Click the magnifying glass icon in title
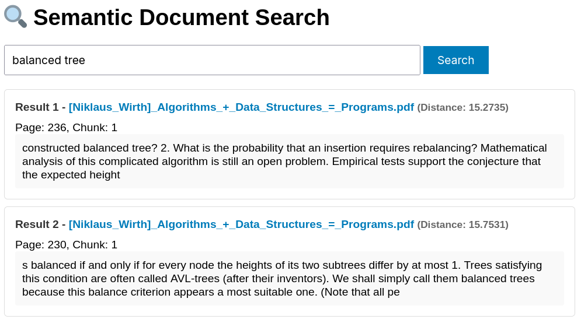Viewport: 581px width, 323px height. [x=15, y=16]
